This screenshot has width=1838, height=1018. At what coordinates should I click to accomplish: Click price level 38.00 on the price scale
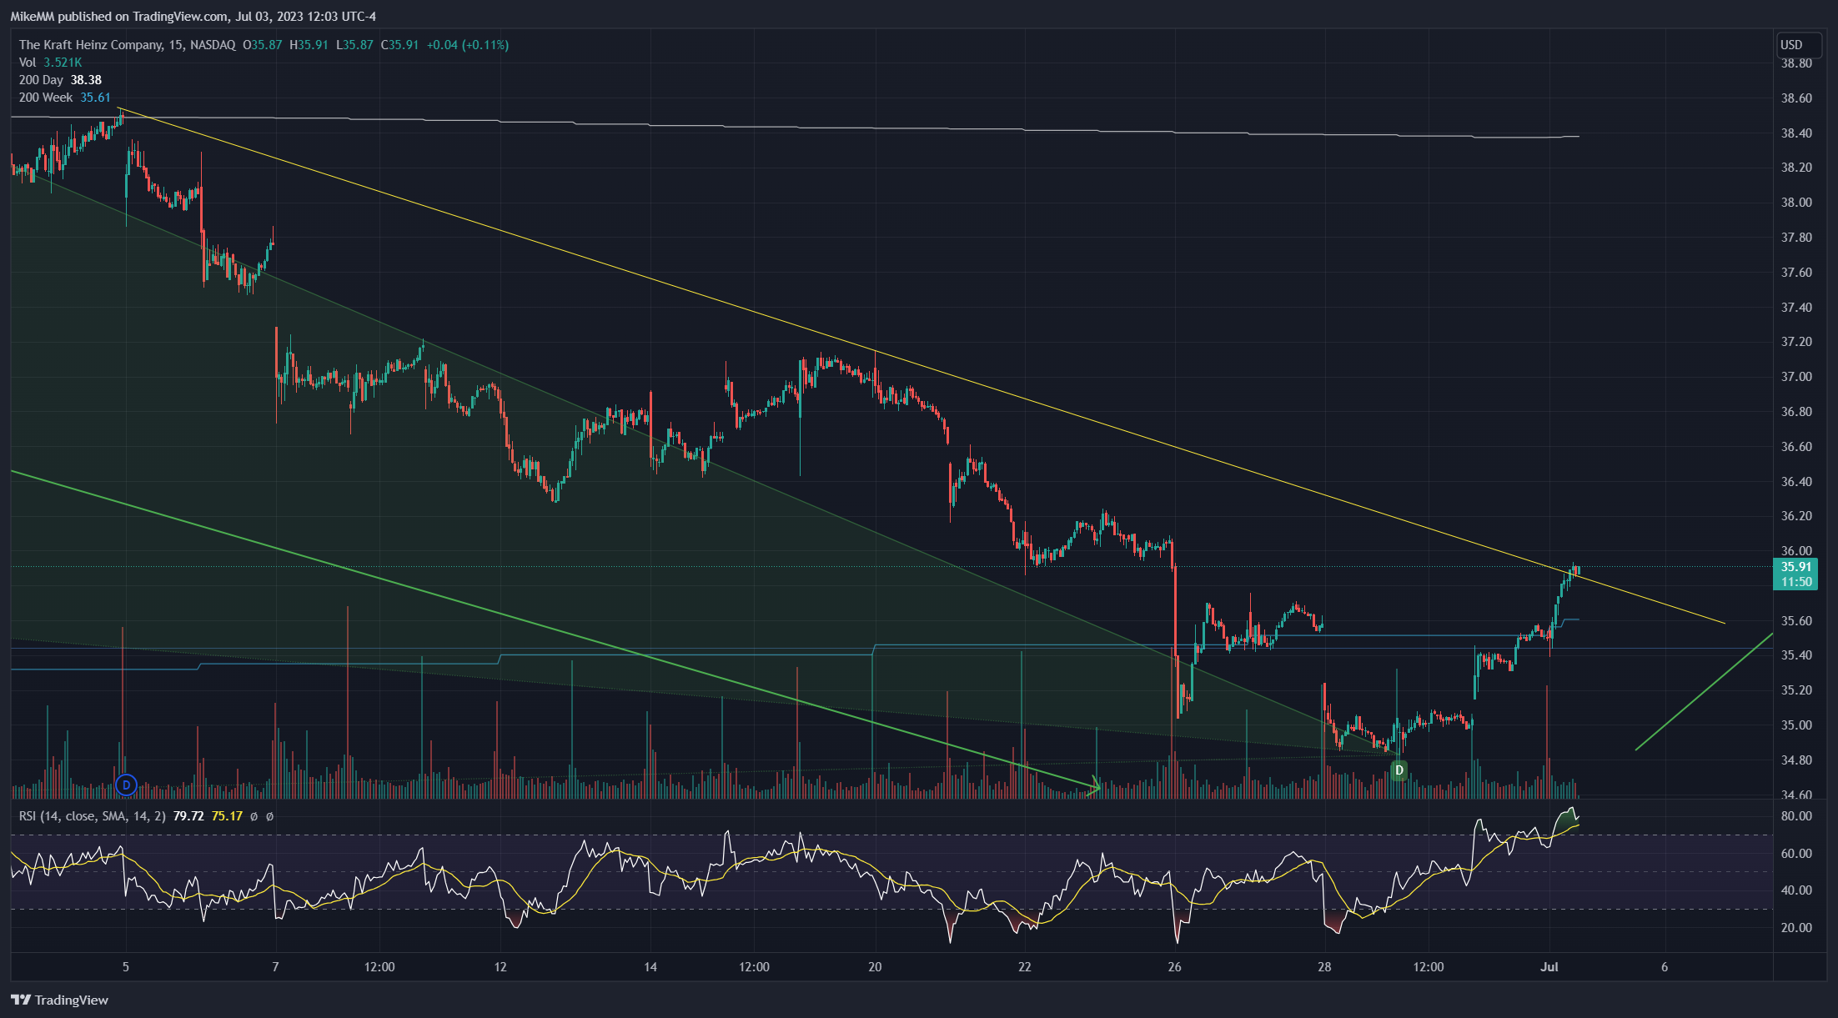tap(1796, 203)
